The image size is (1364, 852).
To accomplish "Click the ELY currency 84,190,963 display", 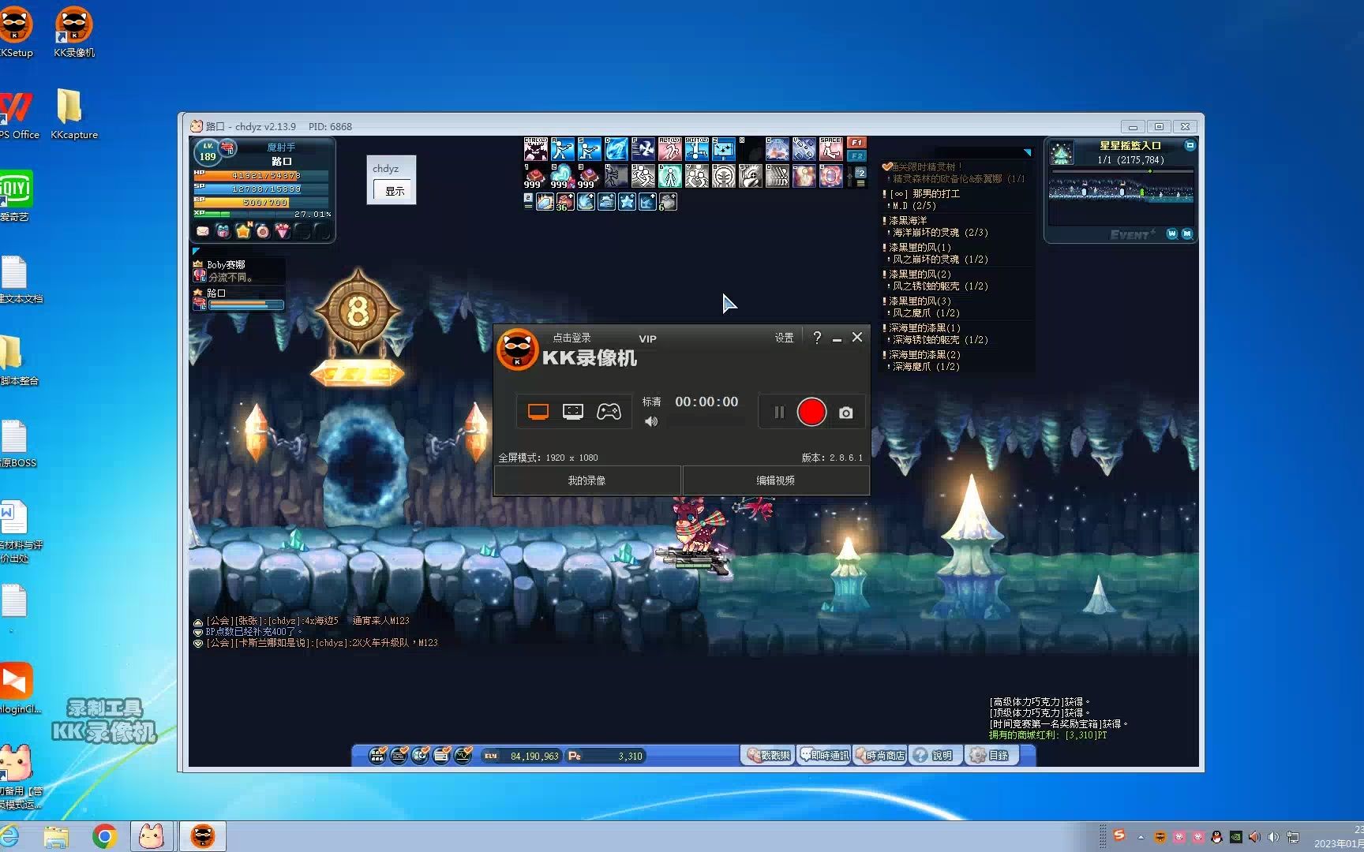I will click(521, 756).
